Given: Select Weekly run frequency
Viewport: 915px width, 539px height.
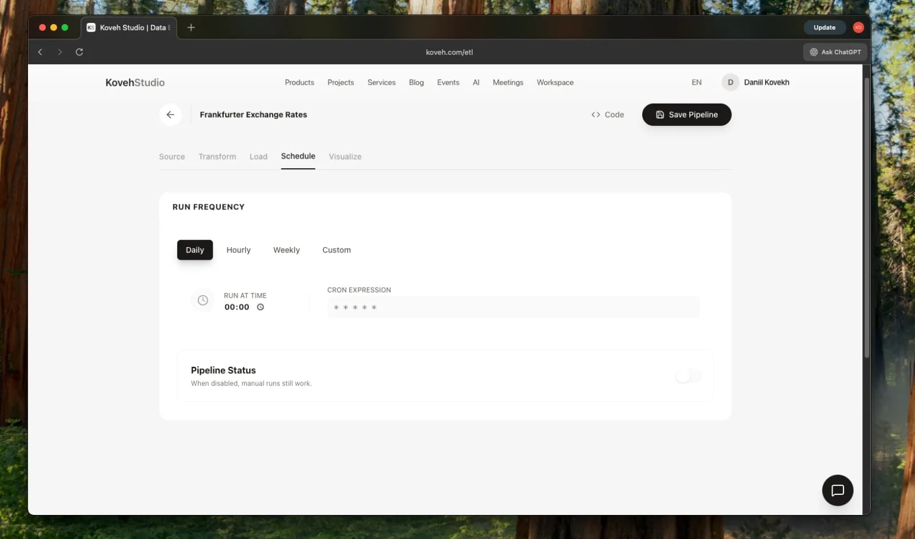Looking at the screenshot, I should (286, 250).
